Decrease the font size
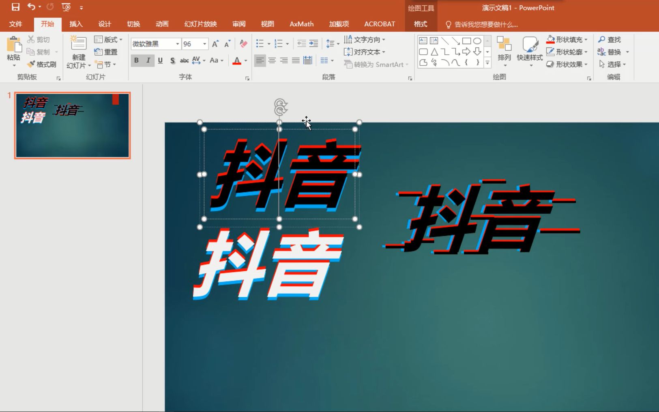Screen dimensions: 659x412 coord(227,44)
